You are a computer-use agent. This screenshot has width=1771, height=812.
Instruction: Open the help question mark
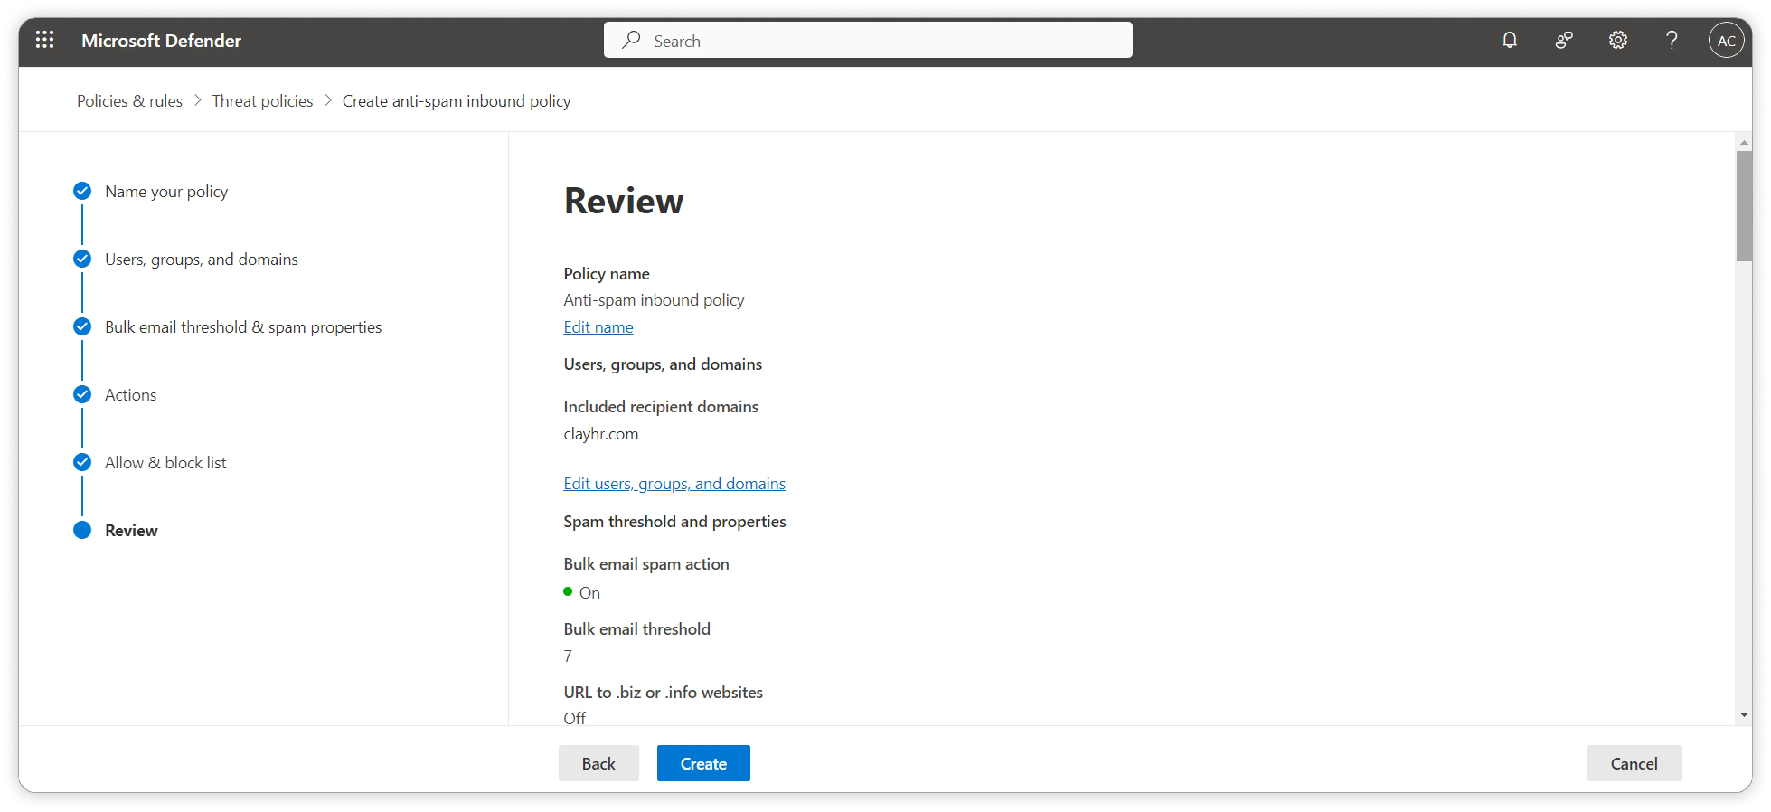coord(1671,40)
